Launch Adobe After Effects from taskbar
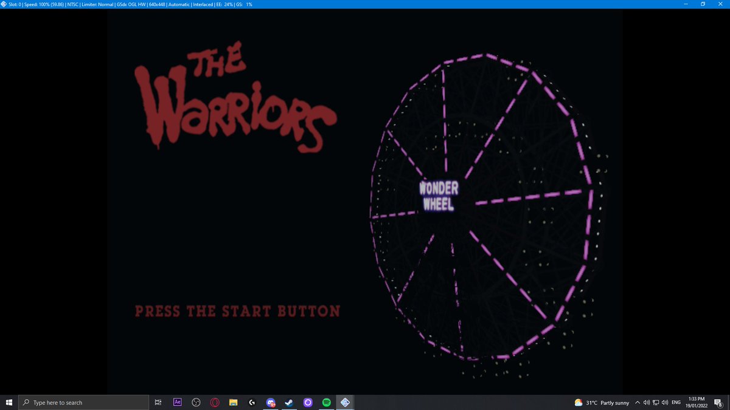This screenshot has width=730, height=410. click(178, 402)
